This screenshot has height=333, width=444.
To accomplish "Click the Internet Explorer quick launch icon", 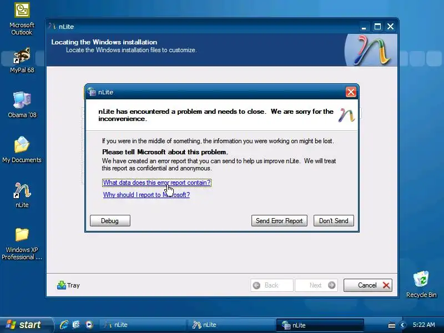I will [x=64, y=325].
